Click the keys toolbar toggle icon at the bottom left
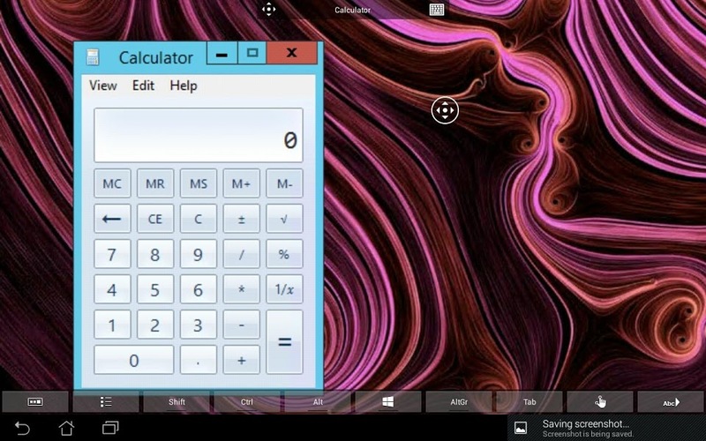 tap(35, 402)
